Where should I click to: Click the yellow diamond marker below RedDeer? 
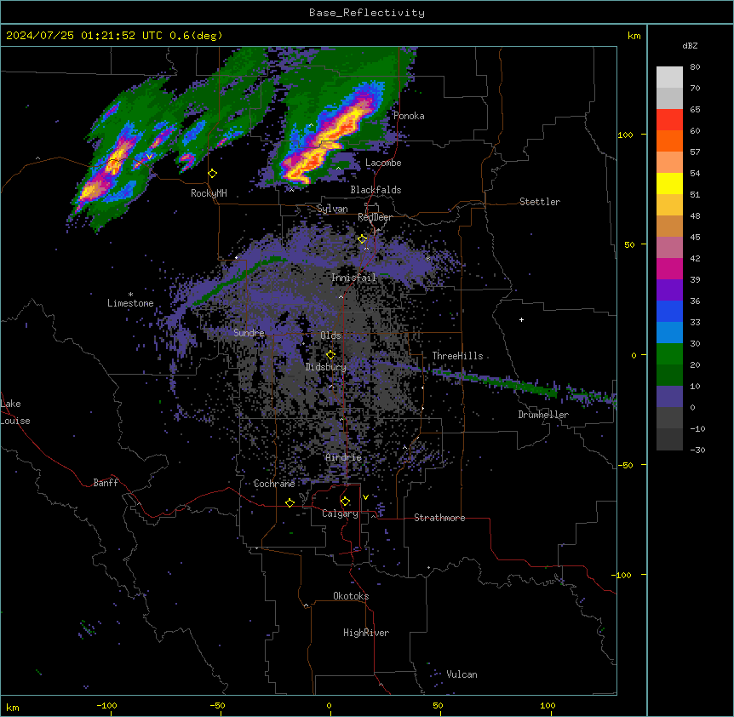pyautogui.click(x=363, y=239)
